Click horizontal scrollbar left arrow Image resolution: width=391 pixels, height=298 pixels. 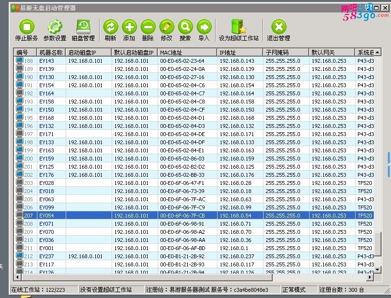17,277
